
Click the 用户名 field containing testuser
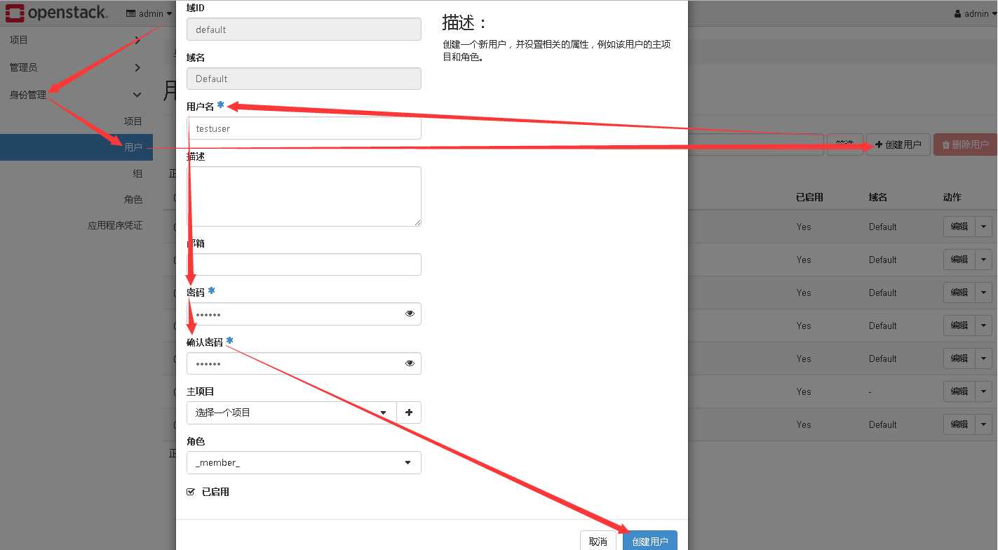(304, 128)
